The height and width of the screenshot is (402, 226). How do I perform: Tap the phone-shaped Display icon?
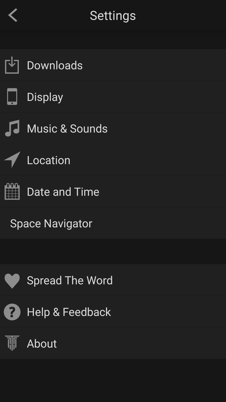(x=12, y=96)
